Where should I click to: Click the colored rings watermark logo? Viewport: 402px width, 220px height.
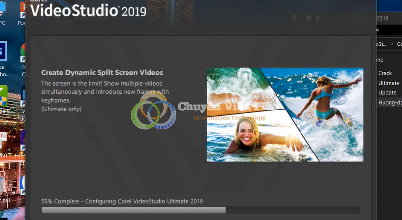[153, 112]
